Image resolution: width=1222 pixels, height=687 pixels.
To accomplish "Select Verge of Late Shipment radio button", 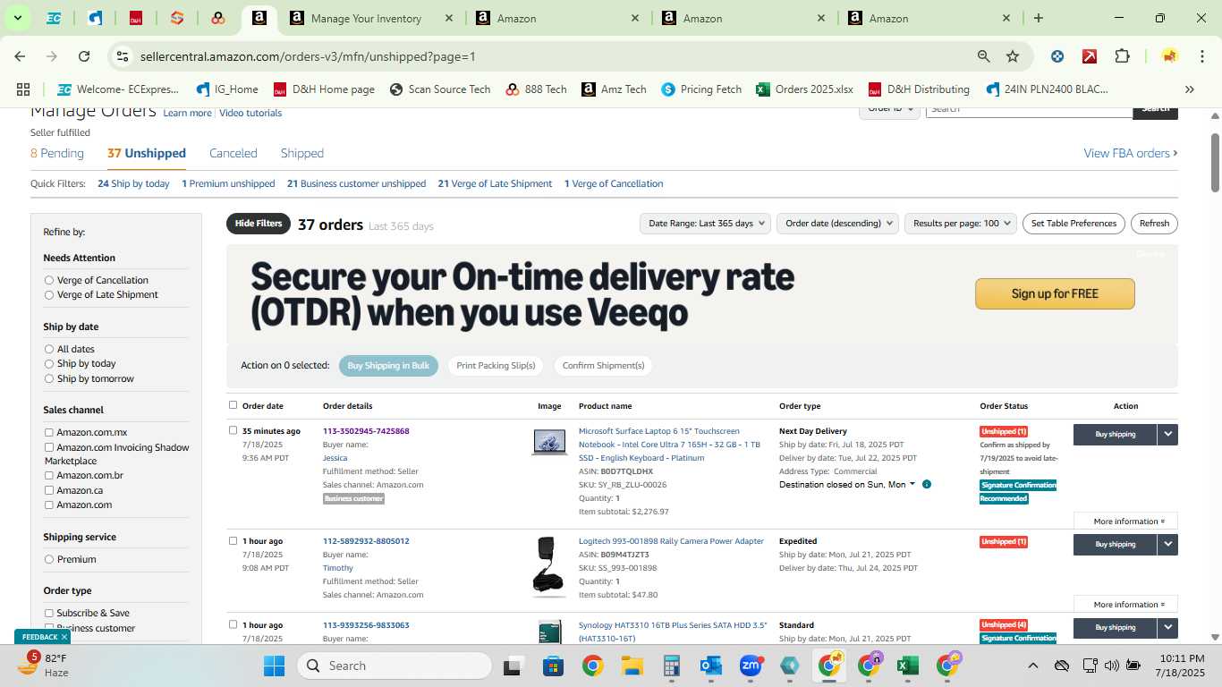I will (x=49, y=294).
